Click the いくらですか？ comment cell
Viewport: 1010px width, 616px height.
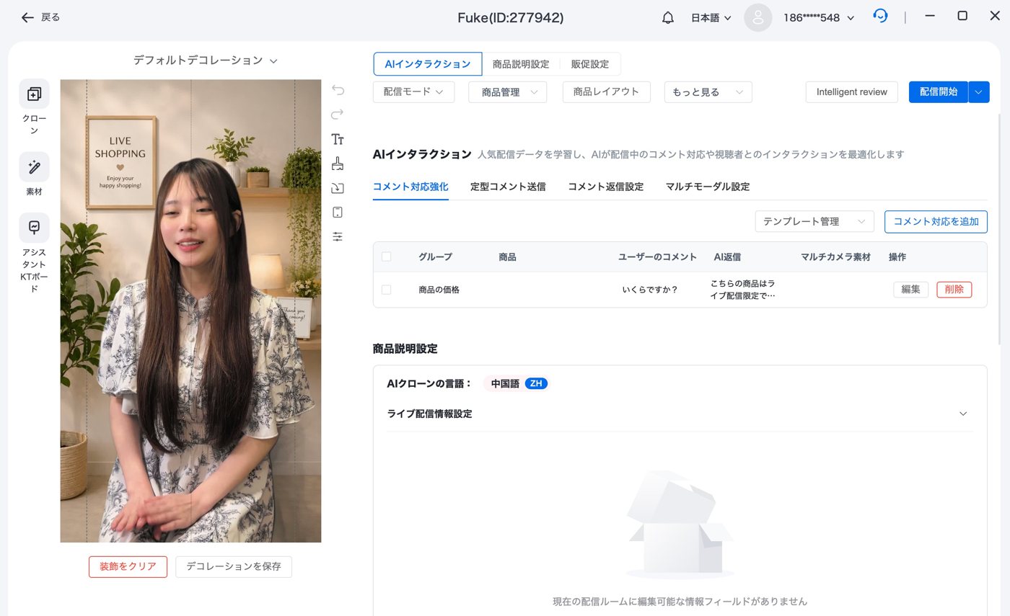[650, 290]
